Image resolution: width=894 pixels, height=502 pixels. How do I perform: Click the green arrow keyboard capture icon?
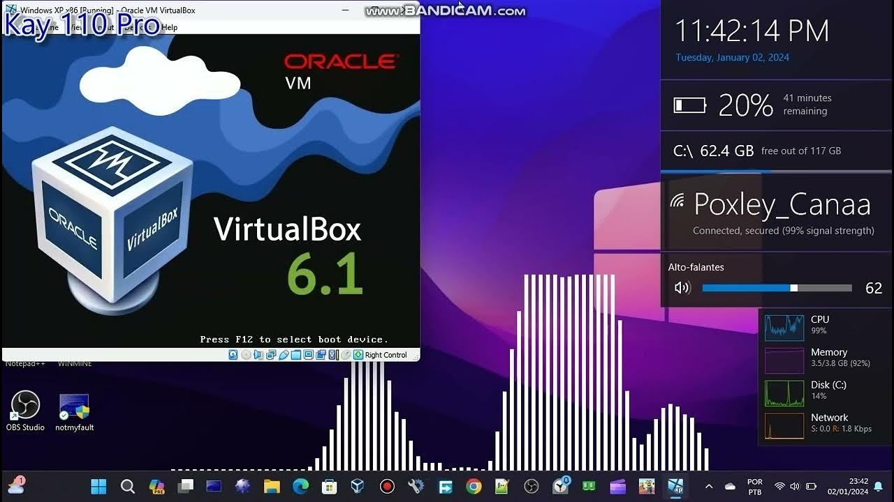358,355
